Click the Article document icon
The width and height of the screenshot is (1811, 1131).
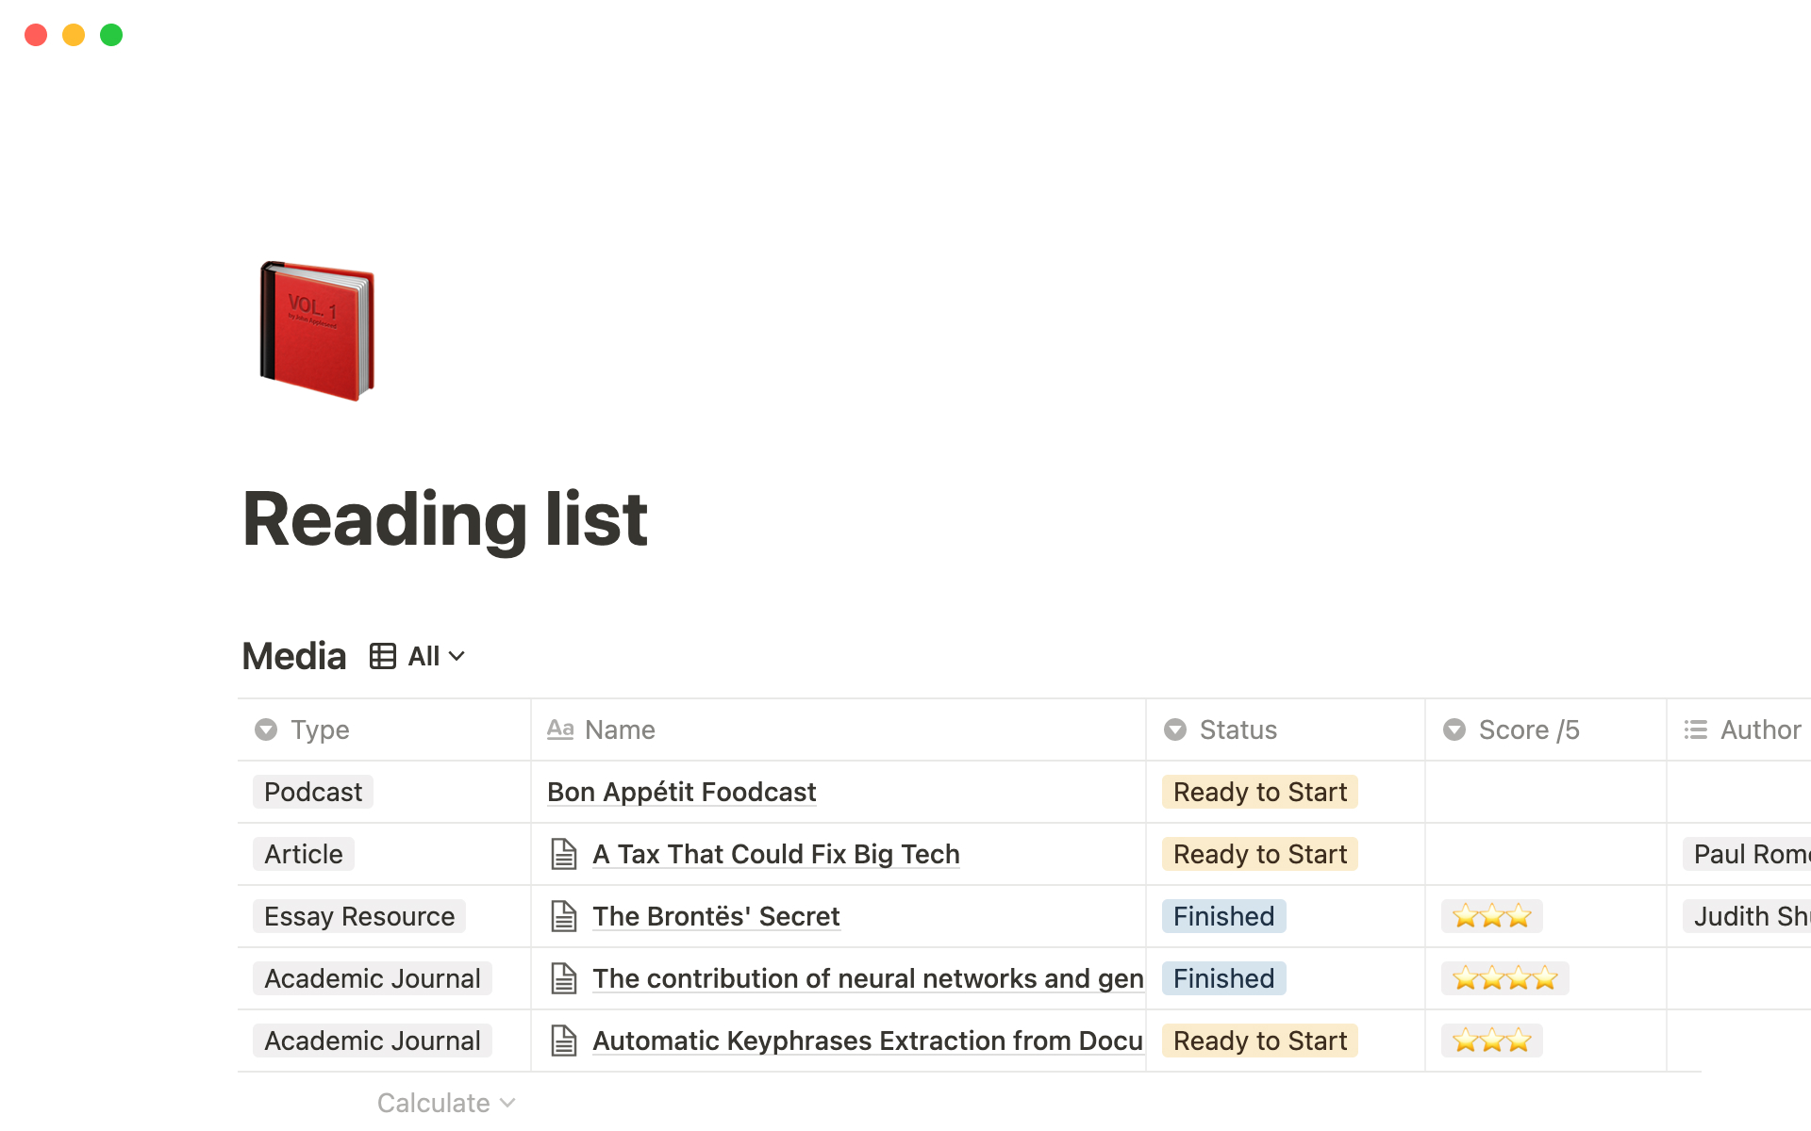[x=562, y=854]
